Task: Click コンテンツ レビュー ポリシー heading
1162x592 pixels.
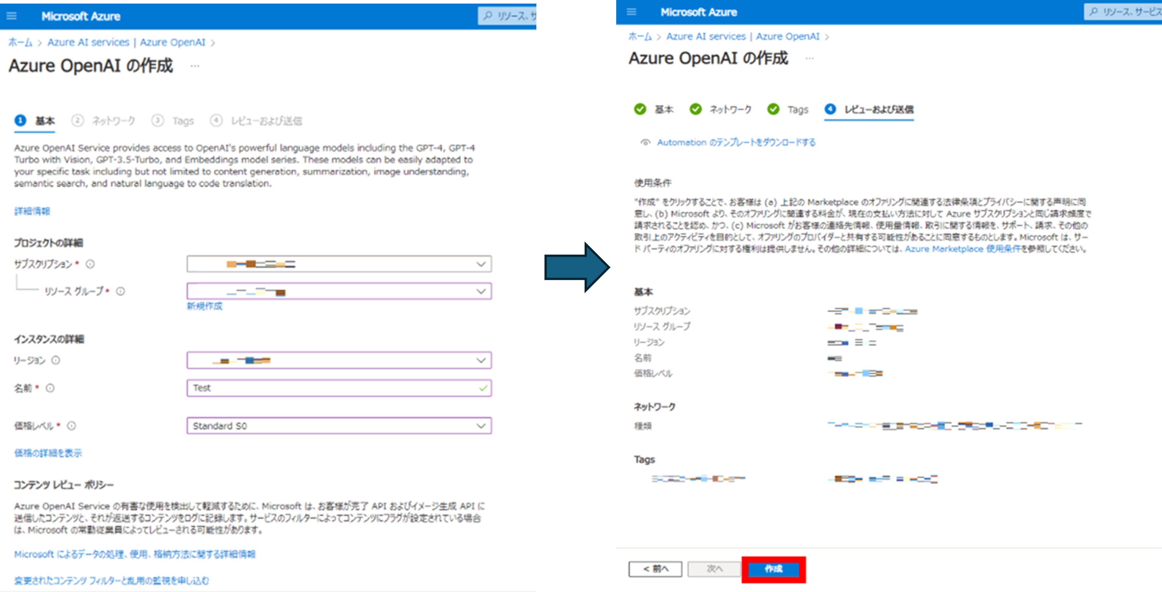Action: pos(64,485)
